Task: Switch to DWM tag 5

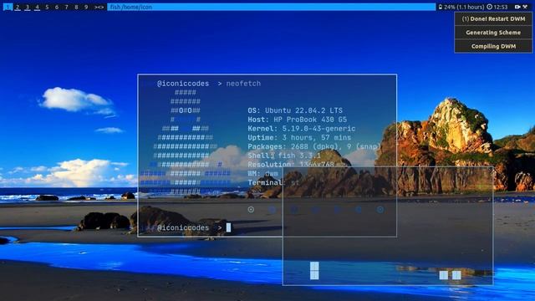Action: [x=47, y=7]
